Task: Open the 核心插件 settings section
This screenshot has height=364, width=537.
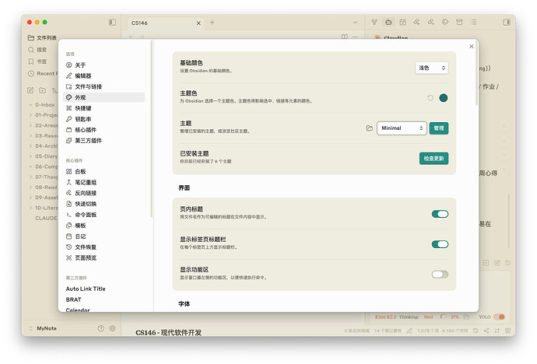Action: pos(104,130)
